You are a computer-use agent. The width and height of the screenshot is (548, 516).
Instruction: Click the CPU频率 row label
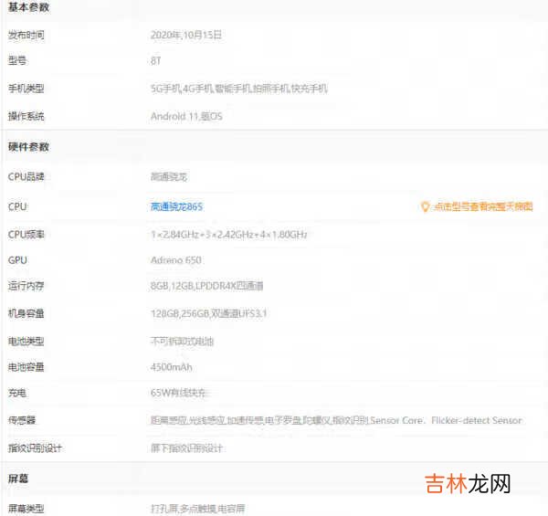pos(26,235)
